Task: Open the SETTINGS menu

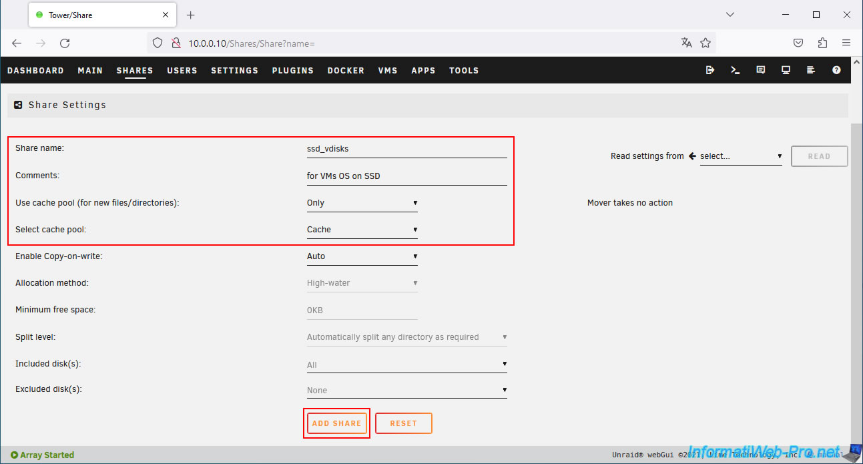Action: 234,70
